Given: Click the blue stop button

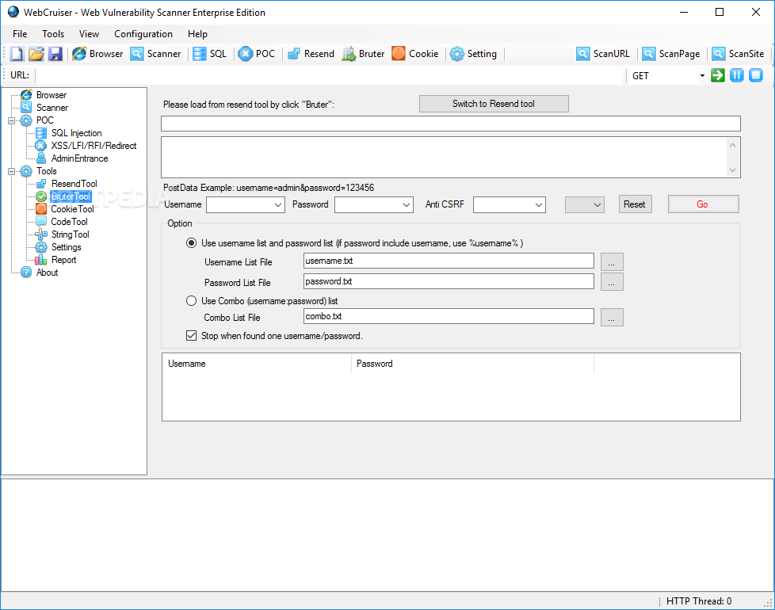Looking at the screenshot, I should (x=756, y=75).
